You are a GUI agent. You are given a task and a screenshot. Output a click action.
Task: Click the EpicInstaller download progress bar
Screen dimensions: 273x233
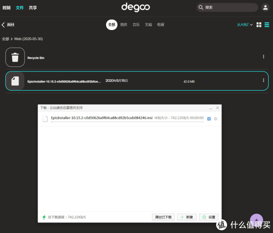[x=127, y=122]
